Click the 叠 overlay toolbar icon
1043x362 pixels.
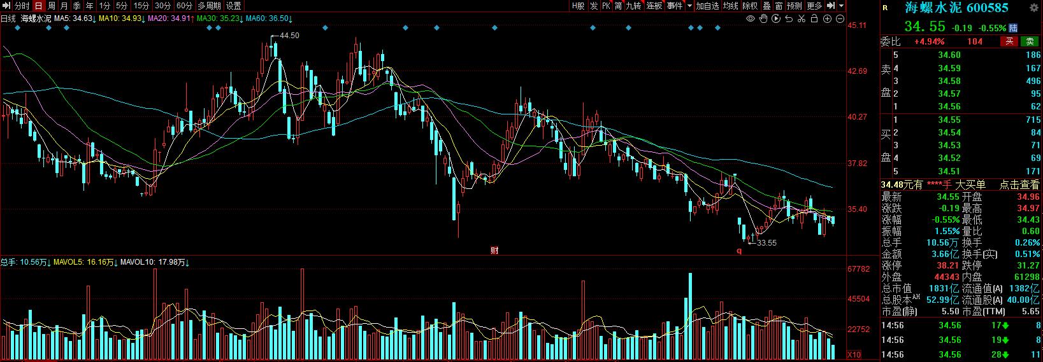point(766,6)
